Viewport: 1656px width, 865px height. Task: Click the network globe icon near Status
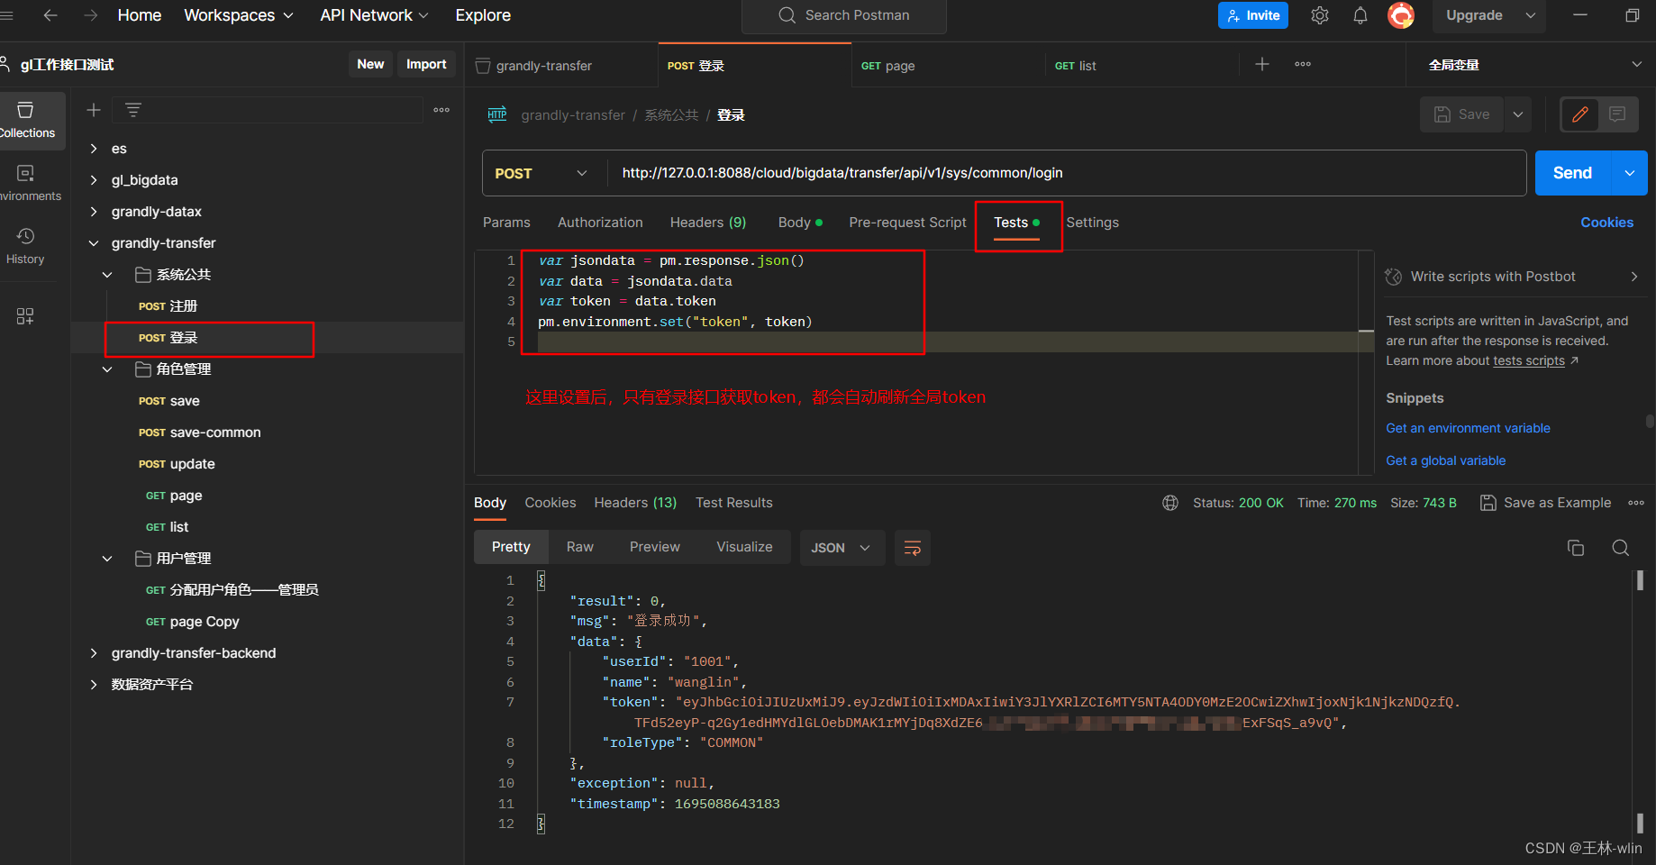click(x=1170, y=503)
